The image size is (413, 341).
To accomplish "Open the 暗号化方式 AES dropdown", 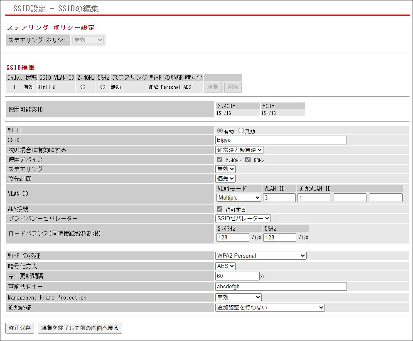I will [x=226, y=266].
